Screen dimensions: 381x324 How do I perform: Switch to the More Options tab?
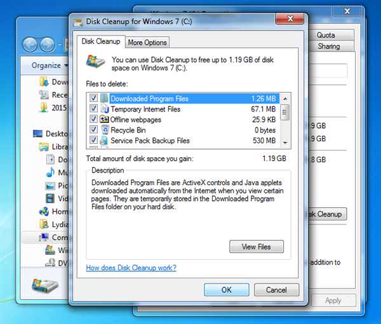tap(147, 42)
